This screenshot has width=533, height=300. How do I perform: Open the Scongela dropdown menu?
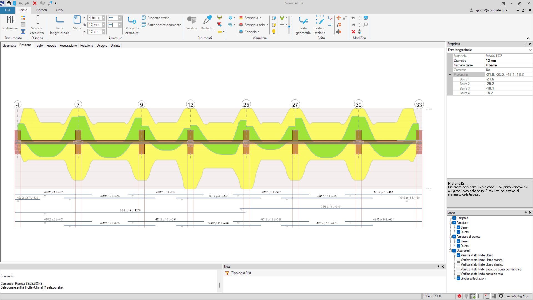click(260, 18)
